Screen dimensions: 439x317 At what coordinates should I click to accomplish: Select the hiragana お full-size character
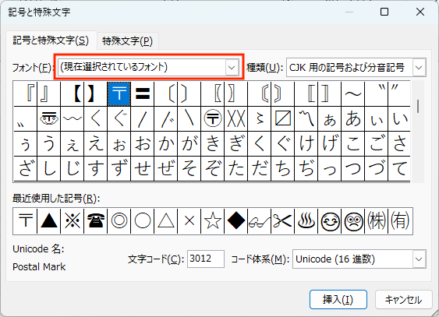point(143,143)
